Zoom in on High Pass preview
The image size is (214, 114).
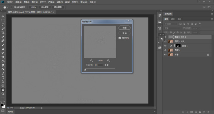coord(108,60)
